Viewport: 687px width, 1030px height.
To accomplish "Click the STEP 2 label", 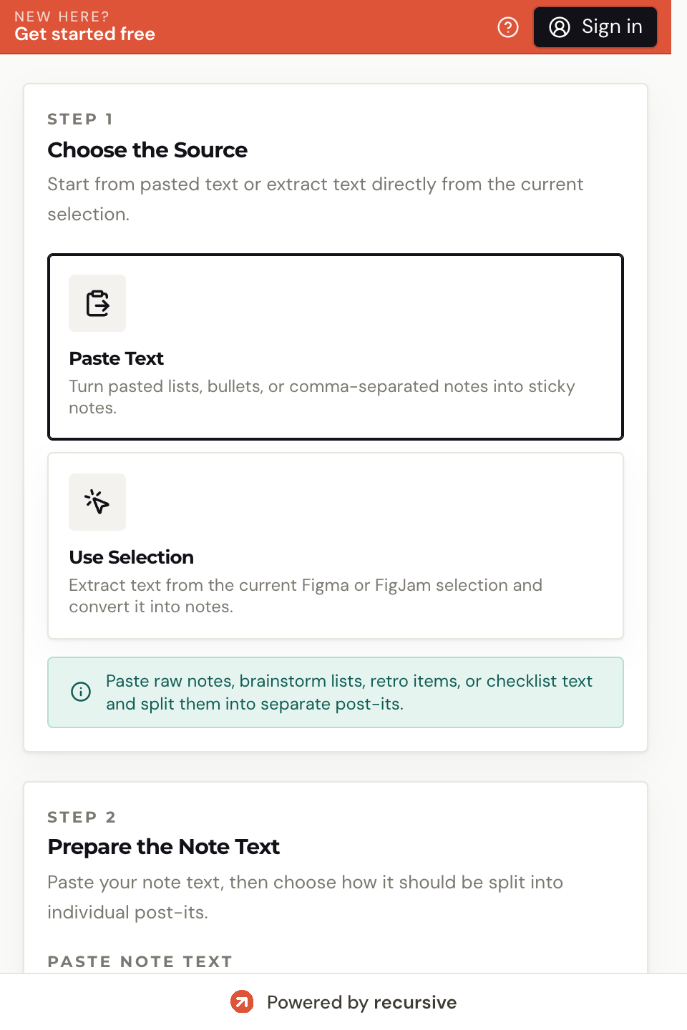I will [x=82, y=817].
